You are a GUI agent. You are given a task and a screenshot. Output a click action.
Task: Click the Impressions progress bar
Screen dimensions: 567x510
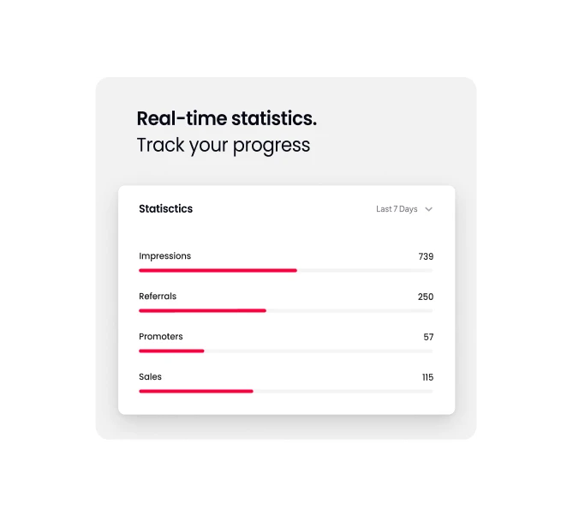(x=286, y=270)
